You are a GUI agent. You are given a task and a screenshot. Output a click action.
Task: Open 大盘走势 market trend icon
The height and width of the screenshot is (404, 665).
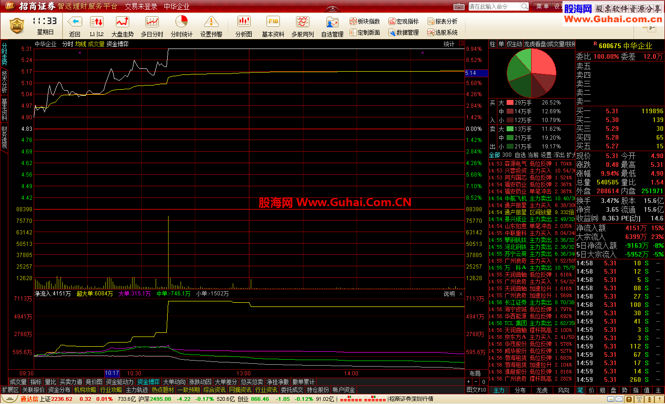122,22
